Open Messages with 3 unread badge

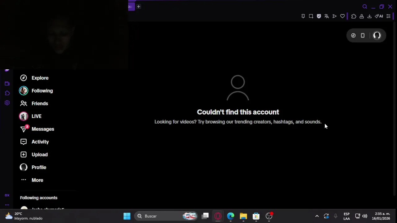(37, 129)
